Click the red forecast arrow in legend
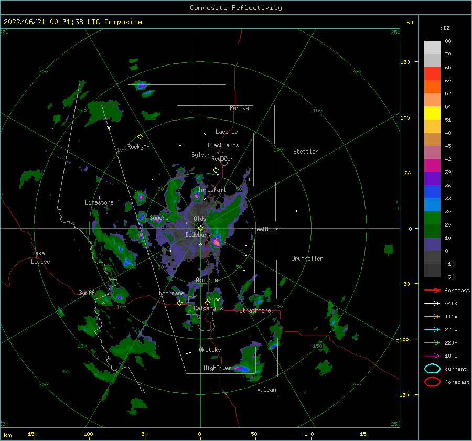 click(432, 290)
